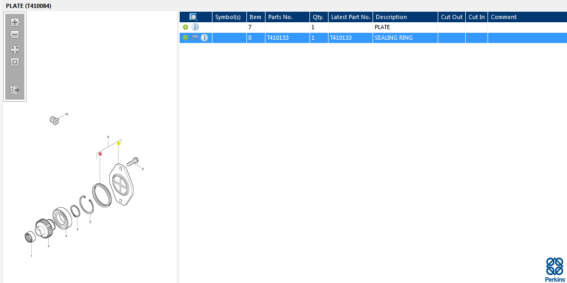Select the SEALING RING description cell
The height and width of the screenshot is (283, 567).
coord(405,38)
